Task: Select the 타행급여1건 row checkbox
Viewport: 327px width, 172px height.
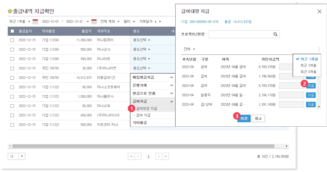Action: tap(12, 78)
